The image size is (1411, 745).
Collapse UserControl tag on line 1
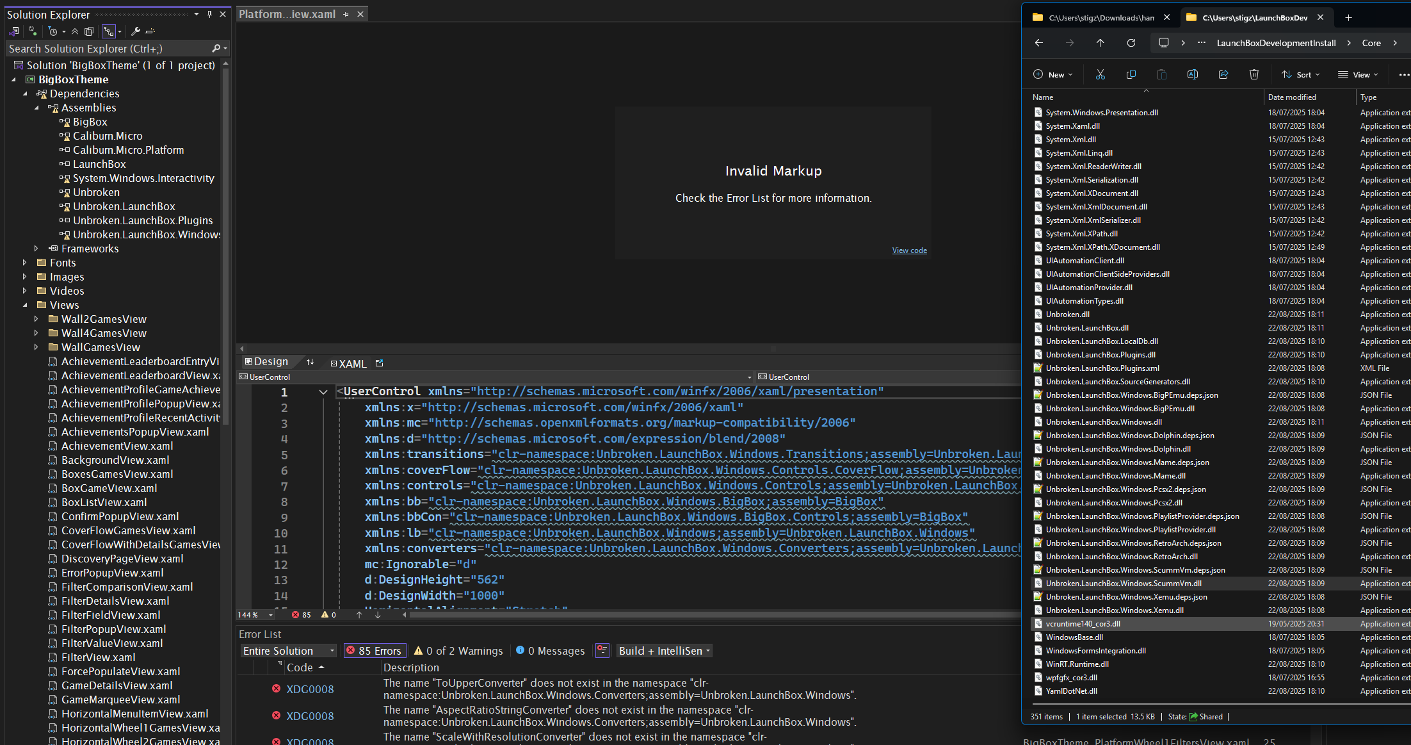[x=323, y=392]
